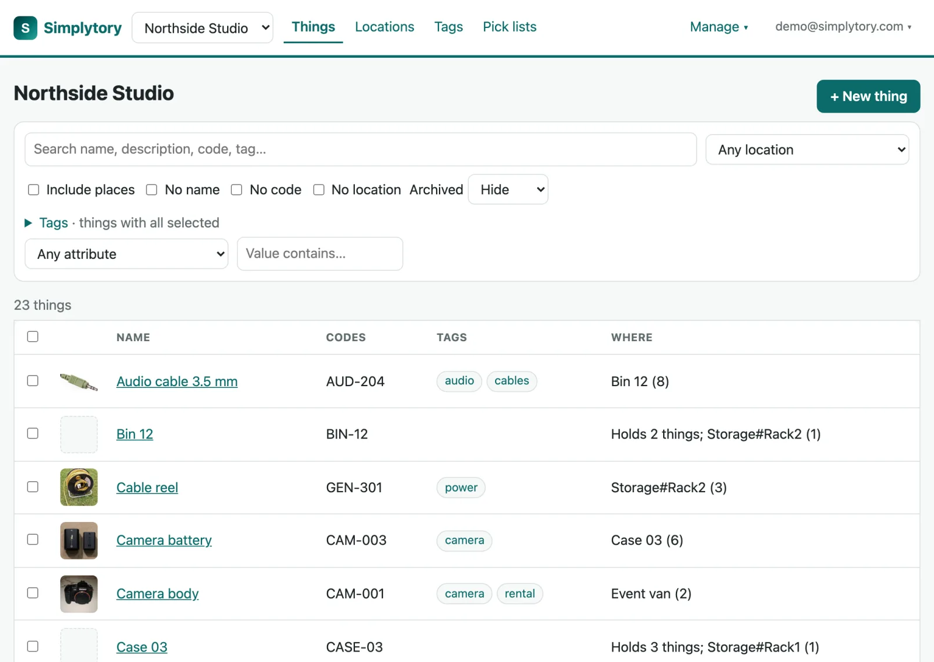Click the rental tag chip

pos(520,594)
